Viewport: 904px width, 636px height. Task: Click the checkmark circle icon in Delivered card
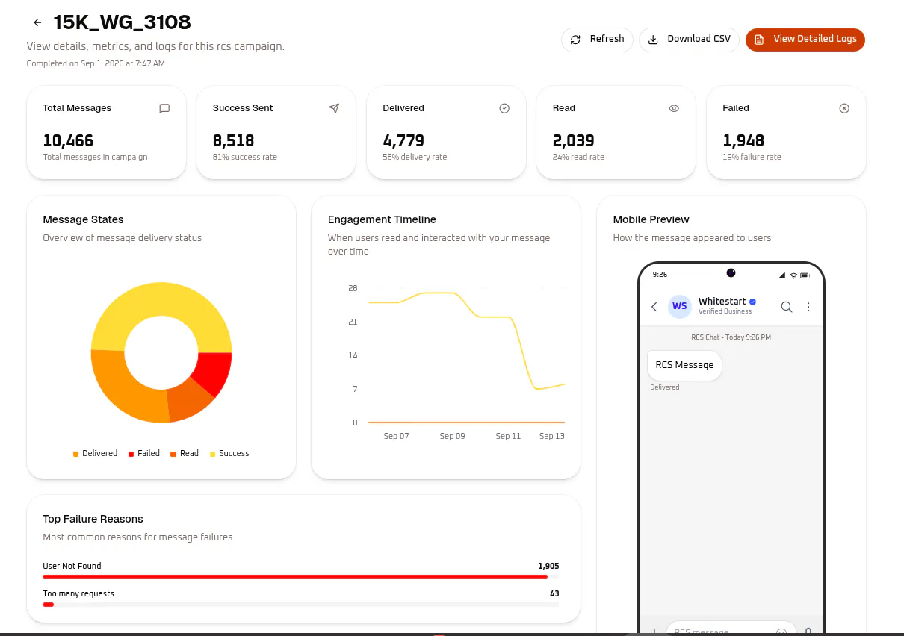point(504,108)
